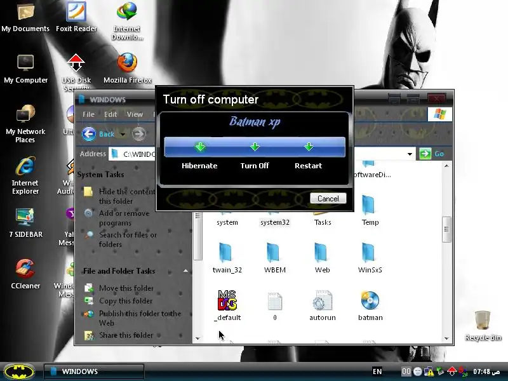The image size is (508, 381).
Task: Click the Forward navigation arrow
Action: 139,134
